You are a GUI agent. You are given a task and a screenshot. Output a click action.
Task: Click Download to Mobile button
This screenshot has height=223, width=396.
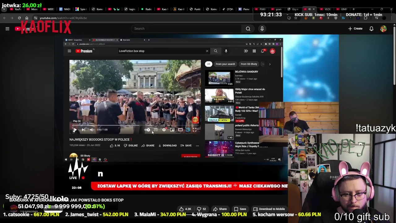(269, 209)
